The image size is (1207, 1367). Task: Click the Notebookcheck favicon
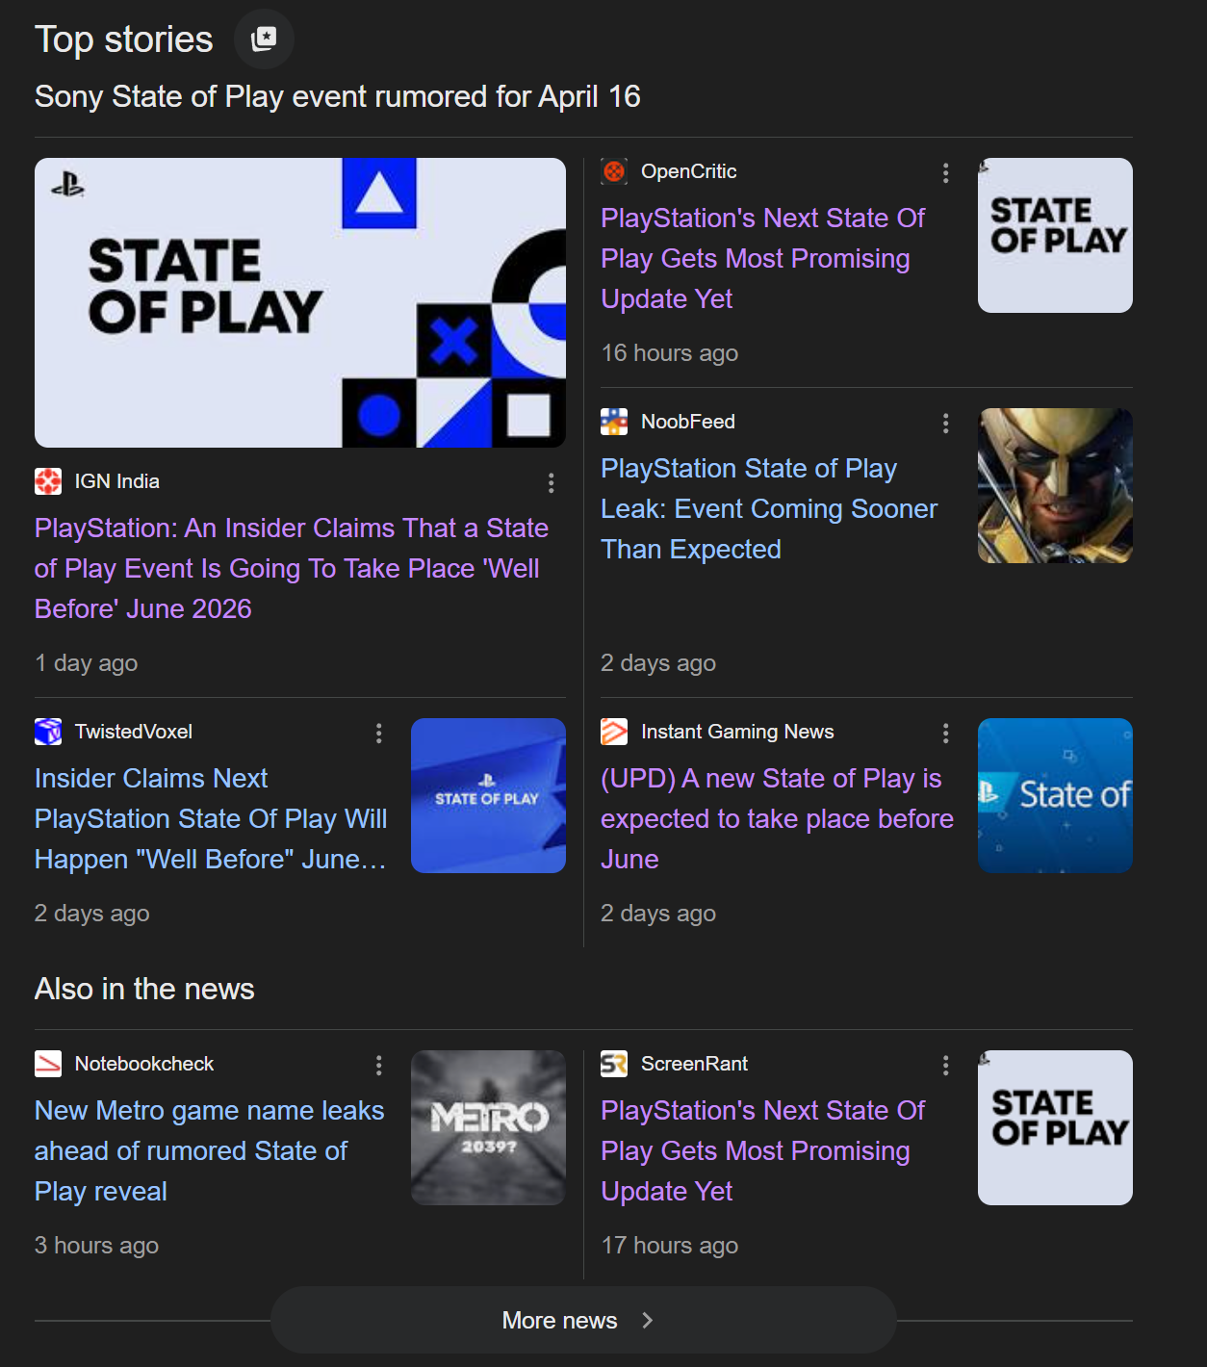pos(48,1064)
